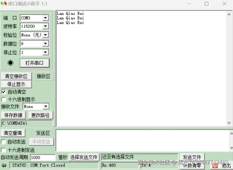Turn on the 自动发送 checkbox
233x170 pixels.
[x=3, y=142]
